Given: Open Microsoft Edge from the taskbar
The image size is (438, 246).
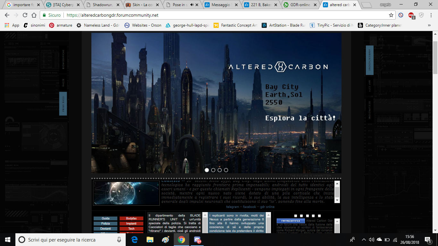Looking at the screenshot, I should point(135,240).
